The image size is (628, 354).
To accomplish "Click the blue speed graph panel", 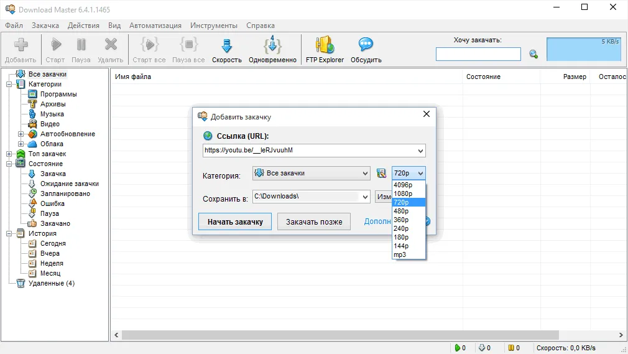I will coord(584,49).
